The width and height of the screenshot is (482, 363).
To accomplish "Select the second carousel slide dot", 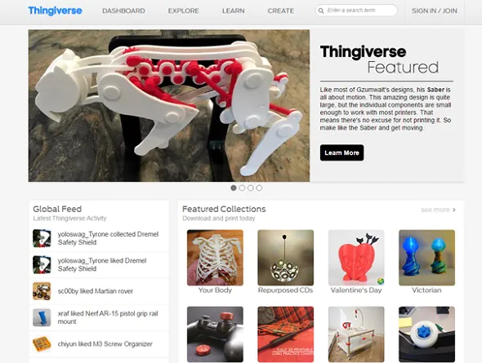I will (x=243, y=188).
